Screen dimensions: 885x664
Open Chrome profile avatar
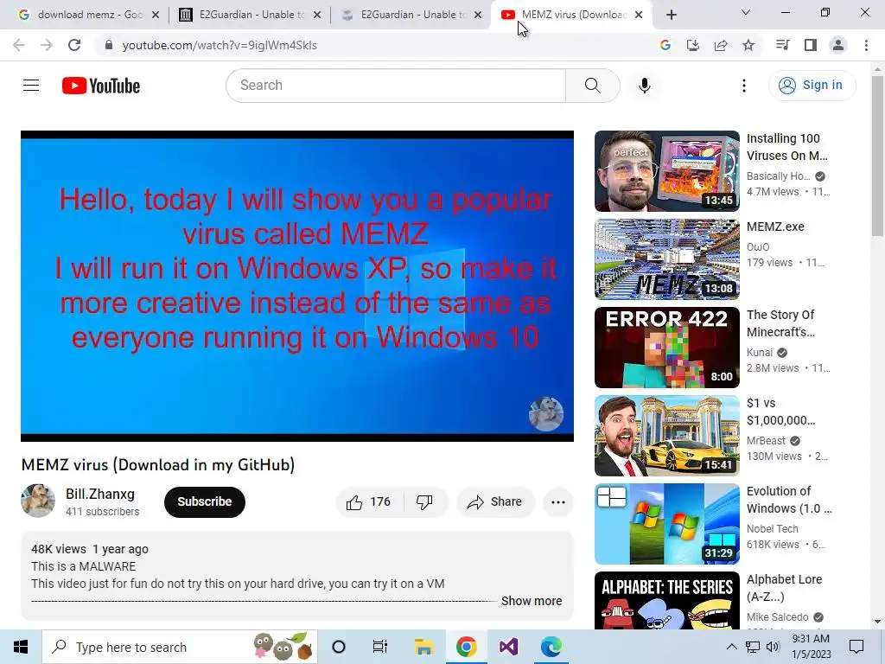pyautogui.click(x=838, y=45)
